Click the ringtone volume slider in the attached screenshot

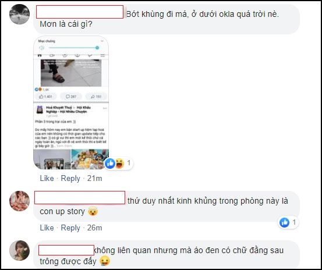tap(74, 48)
